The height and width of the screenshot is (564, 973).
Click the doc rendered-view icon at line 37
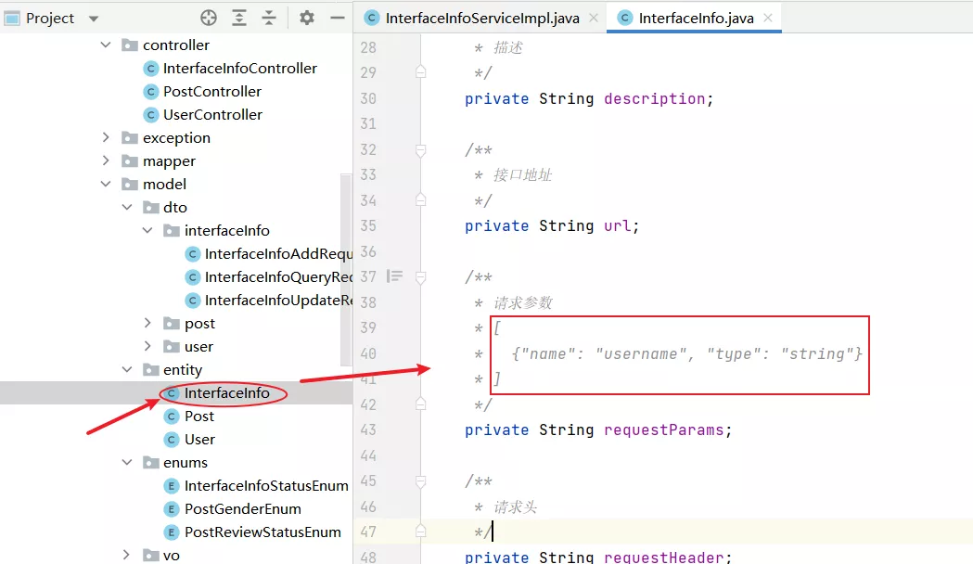click(x=394, y=276)
